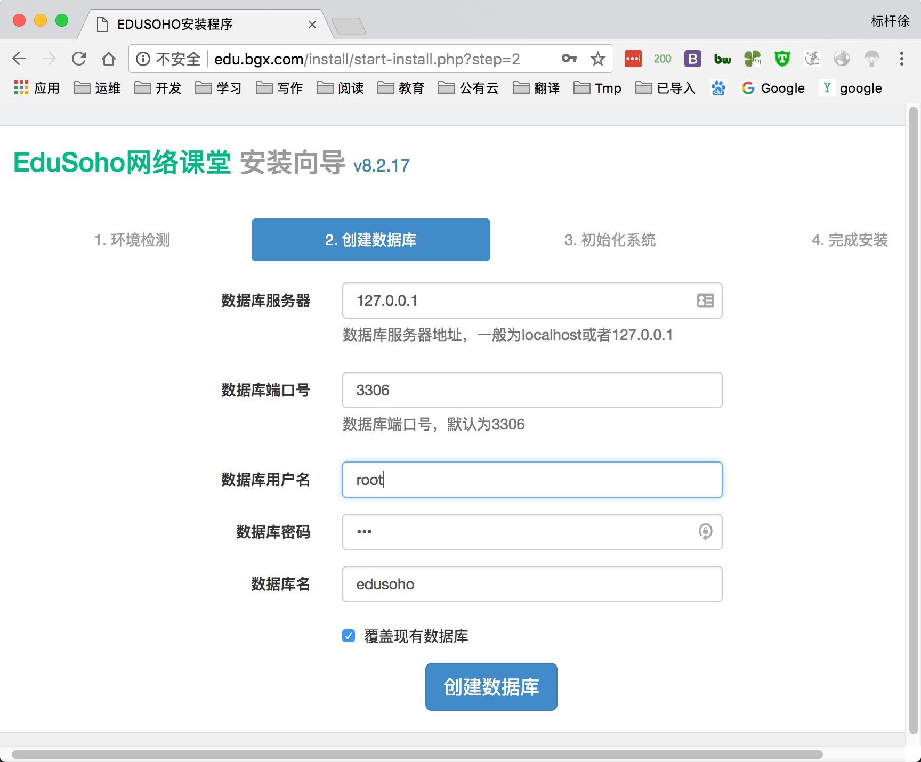
Task: Select step 4. 完成安装
Action: click(x=850, y=240)
